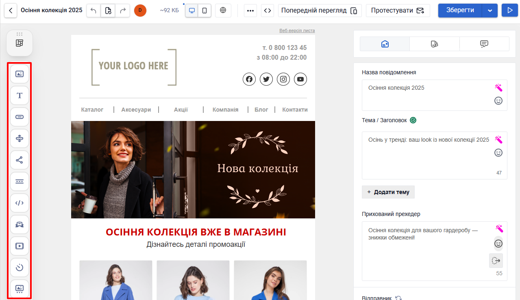Switch to desktop preview mode
The width and height of the screenshot is (520, 300).
tap(192, 11)
